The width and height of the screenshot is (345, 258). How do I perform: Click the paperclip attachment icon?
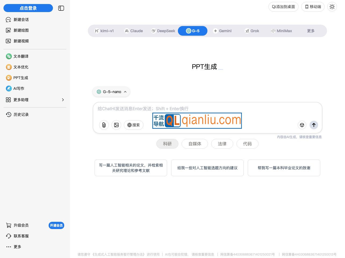pos(104,125)
